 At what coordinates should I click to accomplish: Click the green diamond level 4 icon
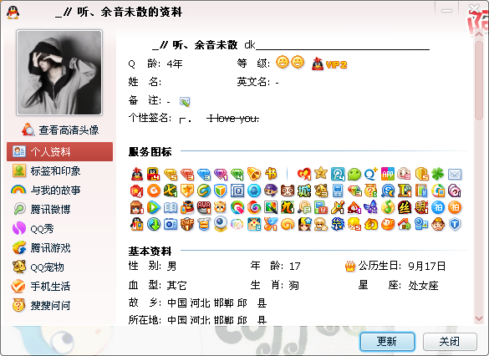point(237,174)
